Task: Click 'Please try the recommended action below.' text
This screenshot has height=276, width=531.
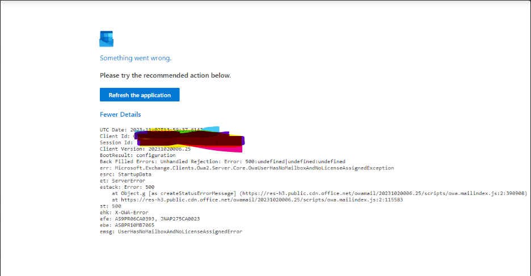Action: [165, 75]
